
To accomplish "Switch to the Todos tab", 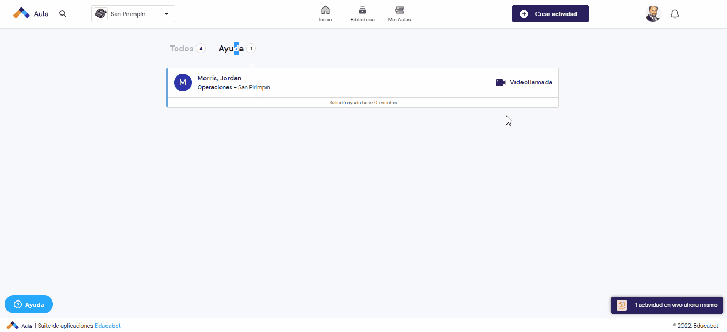I will 181,49.
